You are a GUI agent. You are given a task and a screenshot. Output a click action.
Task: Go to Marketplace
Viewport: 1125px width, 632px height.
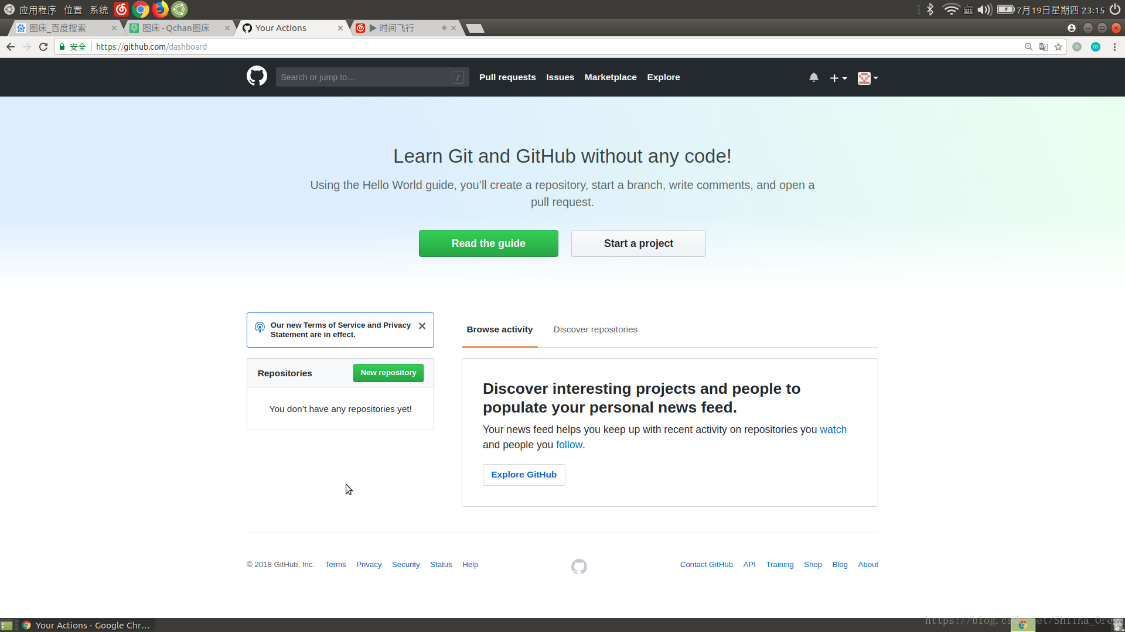(x=611, y=77)
